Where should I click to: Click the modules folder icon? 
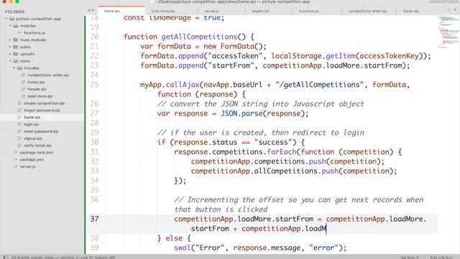pyautogui.click(x=16, y=26)
